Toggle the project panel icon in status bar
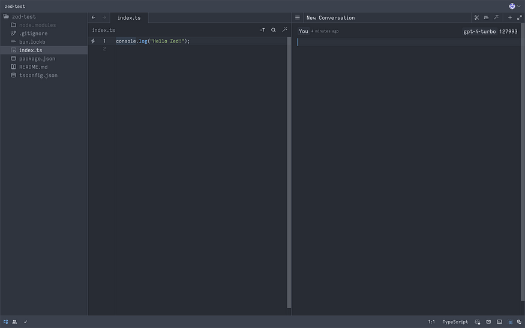The image size is (525, 328). (x=5, y=321)
